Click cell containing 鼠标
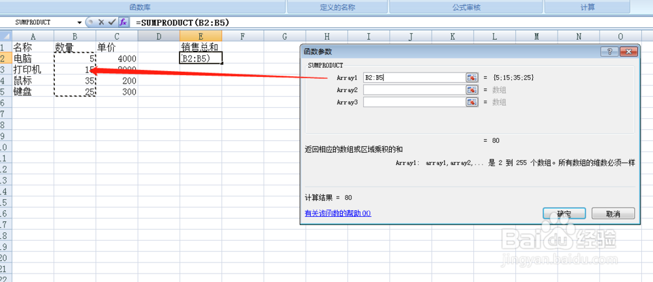This screenshot has height=282, width=653. (33, 80)
